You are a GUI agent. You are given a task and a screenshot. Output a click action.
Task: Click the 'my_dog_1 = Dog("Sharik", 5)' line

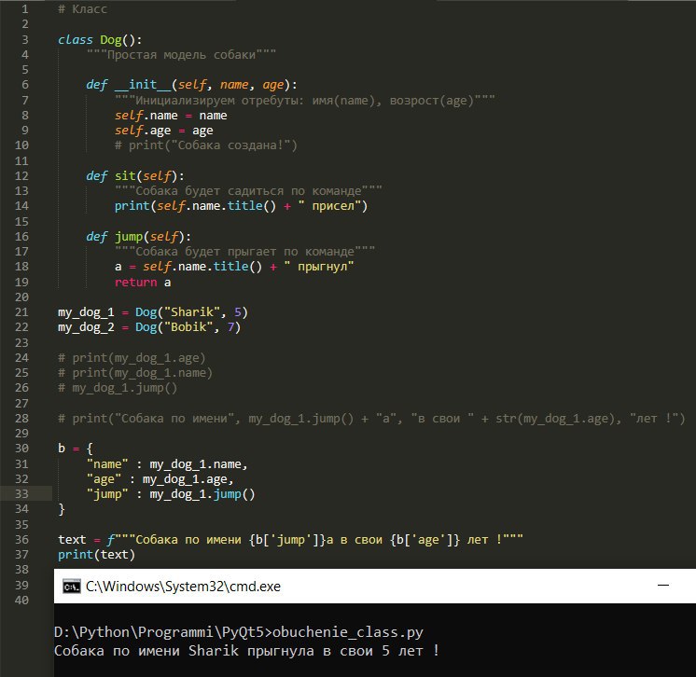tap(153, 312)
